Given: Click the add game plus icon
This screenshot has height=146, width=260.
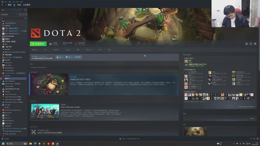Looking at the screenshot, I should (2, 139).
